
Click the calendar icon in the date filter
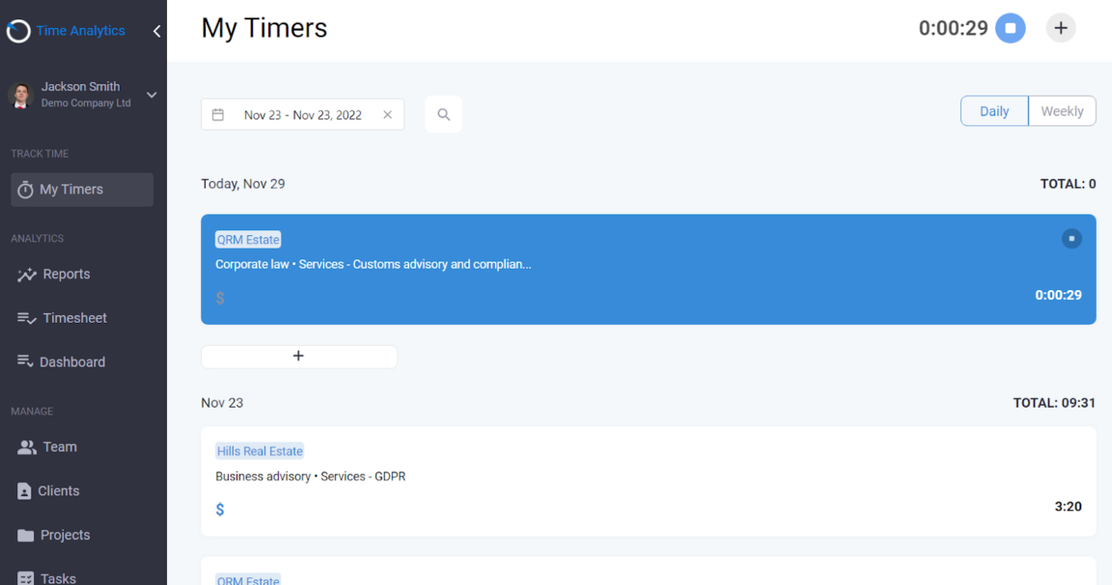point(218,114)
